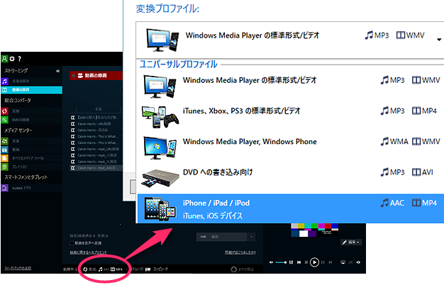Screen dimensions: 444x285
Task: Select the iPhone / iPad / iPod profile
Action: 291,208
